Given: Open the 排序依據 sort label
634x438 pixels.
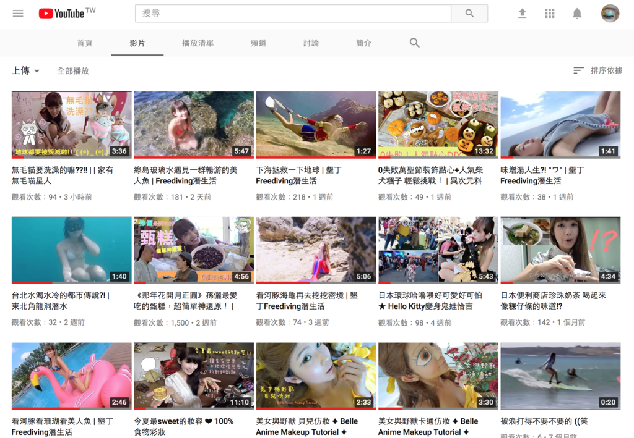Looking at the screenshot, I should point(606,70).
